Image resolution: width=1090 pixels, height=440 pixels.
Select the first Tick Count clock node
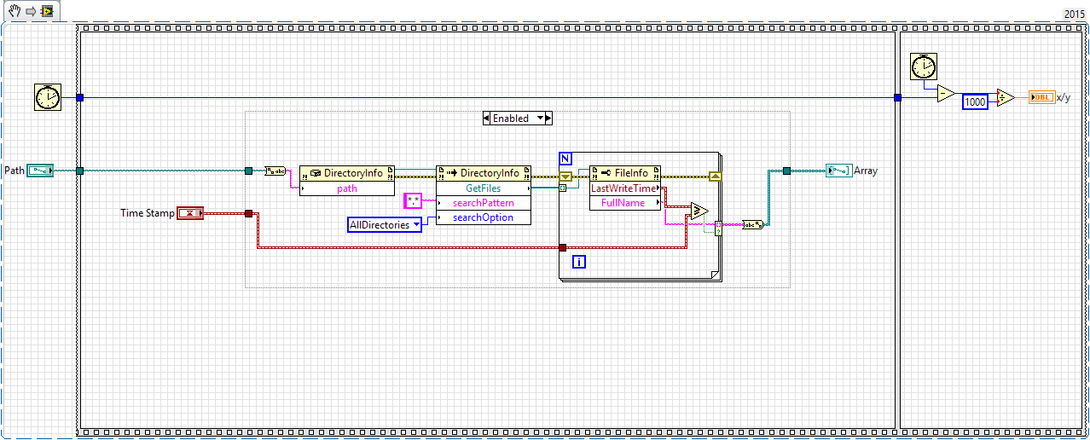point(47,97)
